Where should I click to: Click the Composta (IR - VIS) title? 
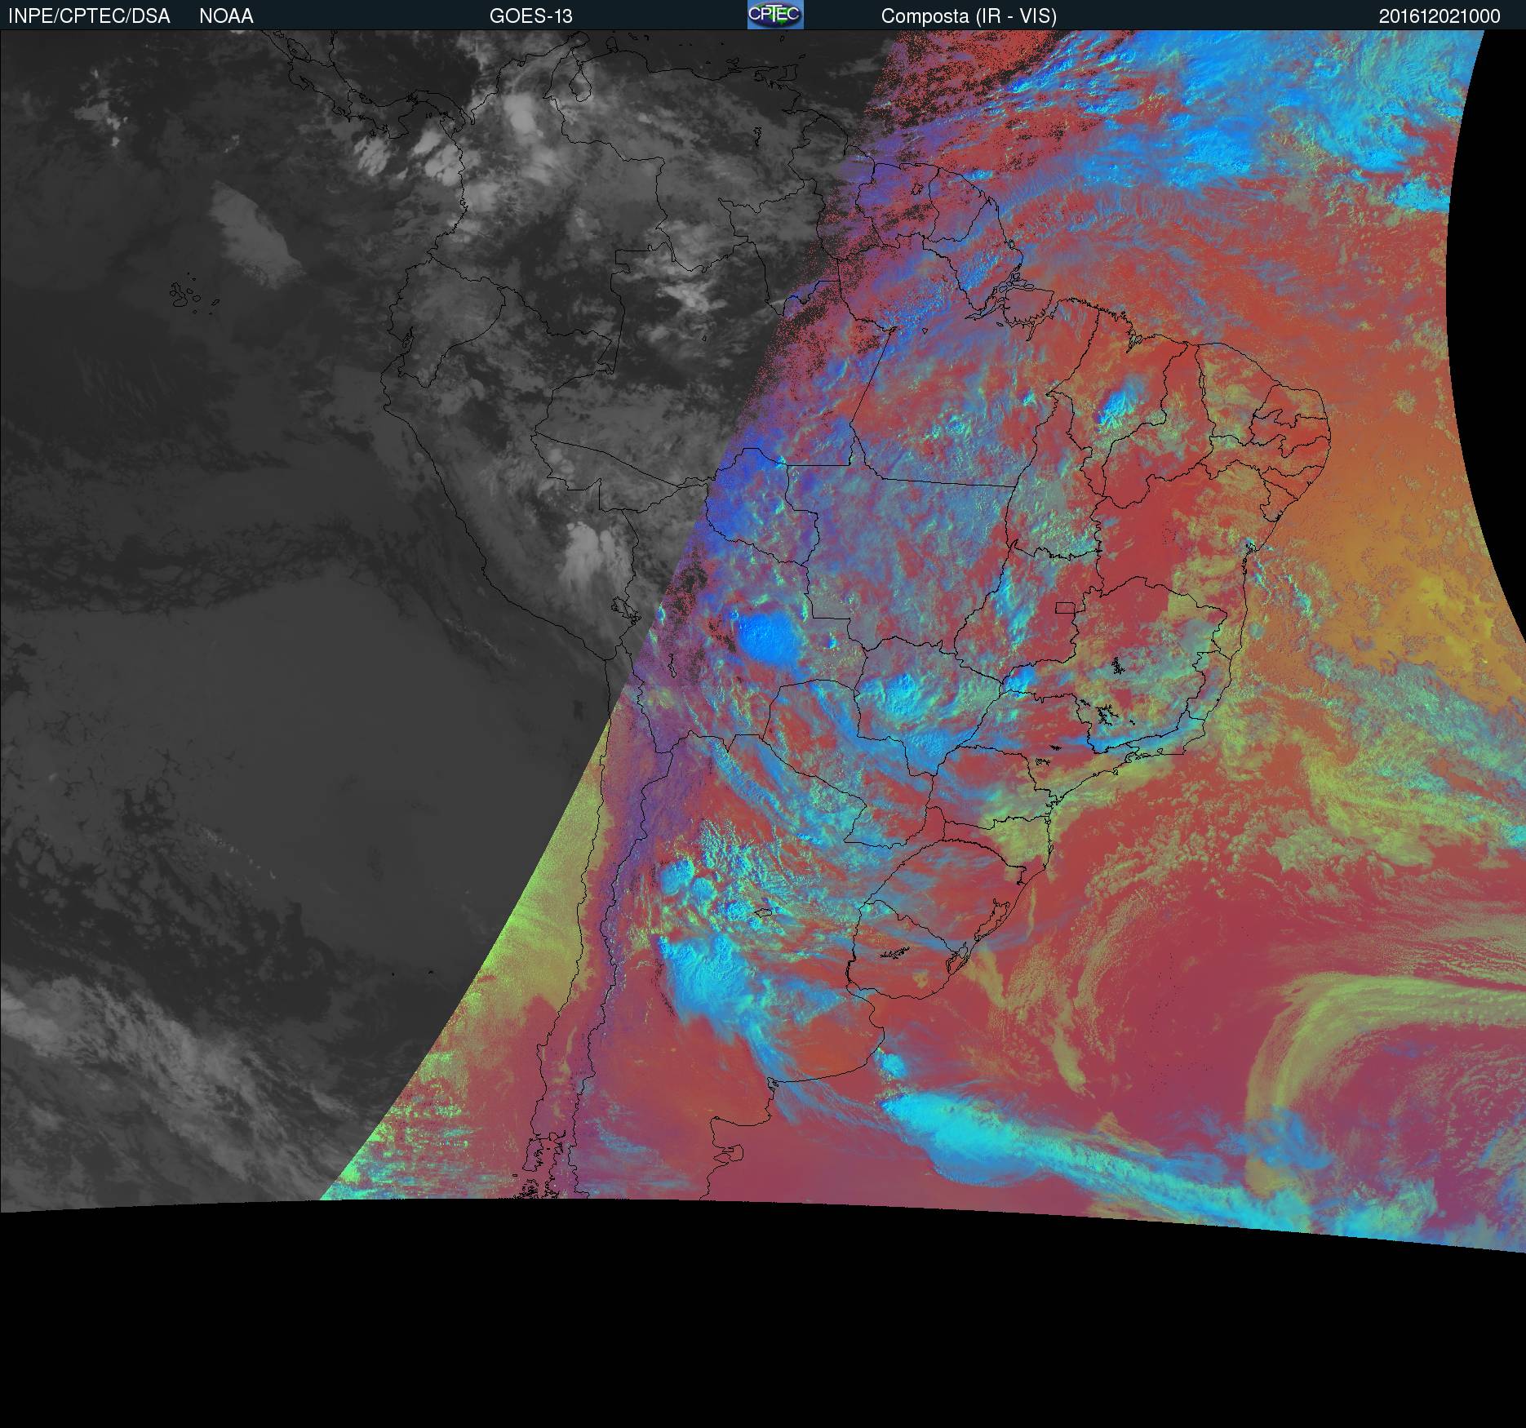969,16
